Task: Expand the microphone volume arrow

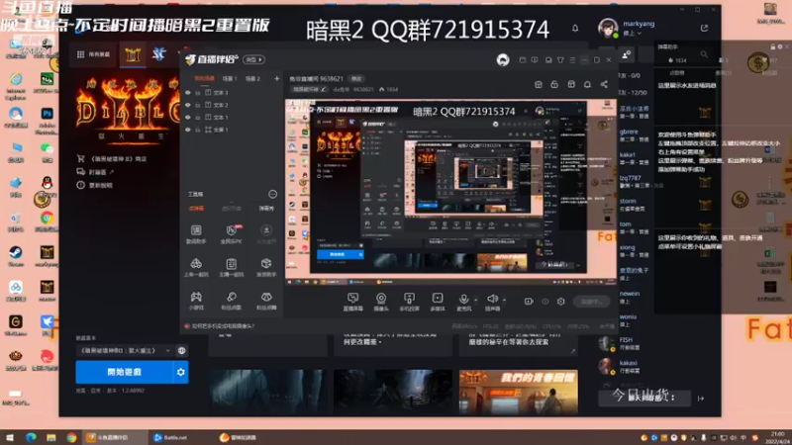Action: point(476,300)
